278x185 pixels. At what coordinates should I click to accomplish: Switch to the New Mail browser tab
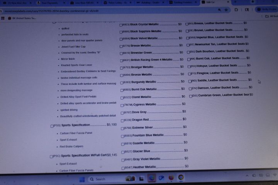[15, 2]
